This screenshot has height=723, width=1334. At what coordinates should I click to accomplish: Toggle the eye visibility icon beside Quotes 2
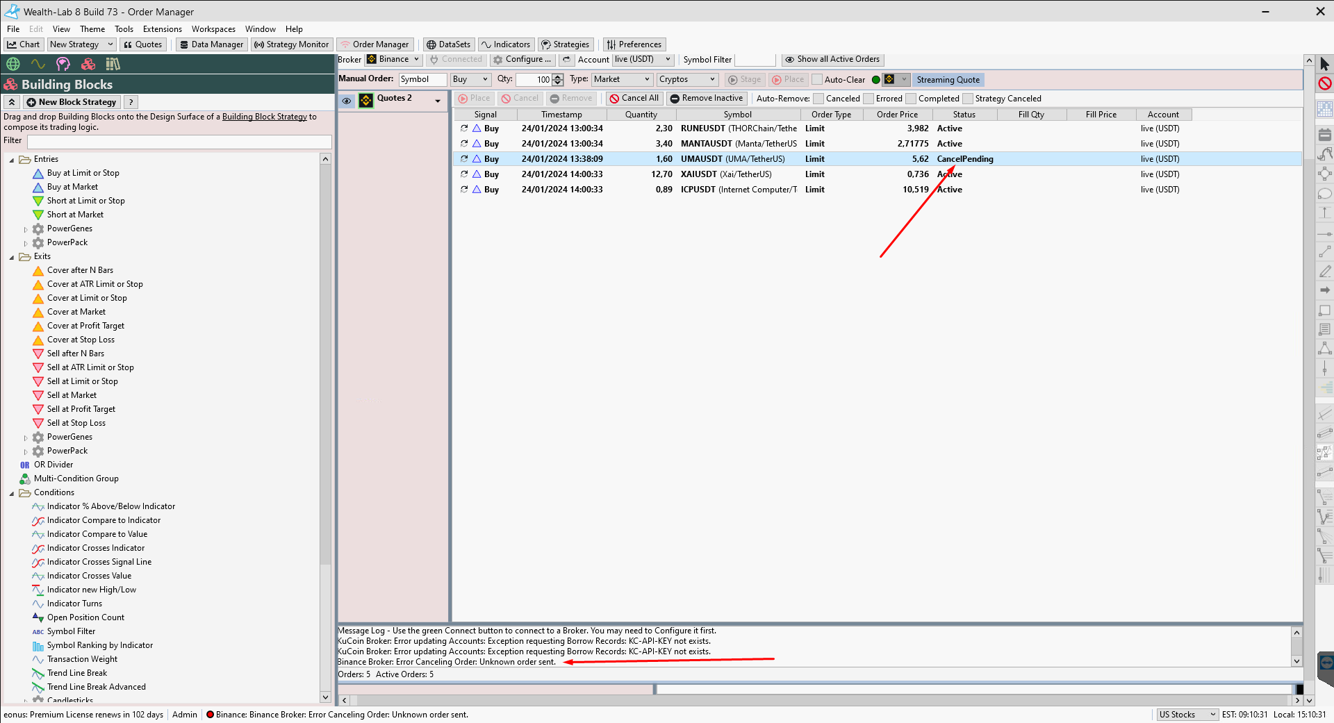347,101
